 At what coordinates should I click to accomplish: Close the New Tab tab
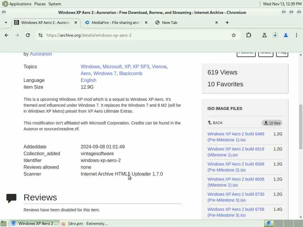(216, 22)
